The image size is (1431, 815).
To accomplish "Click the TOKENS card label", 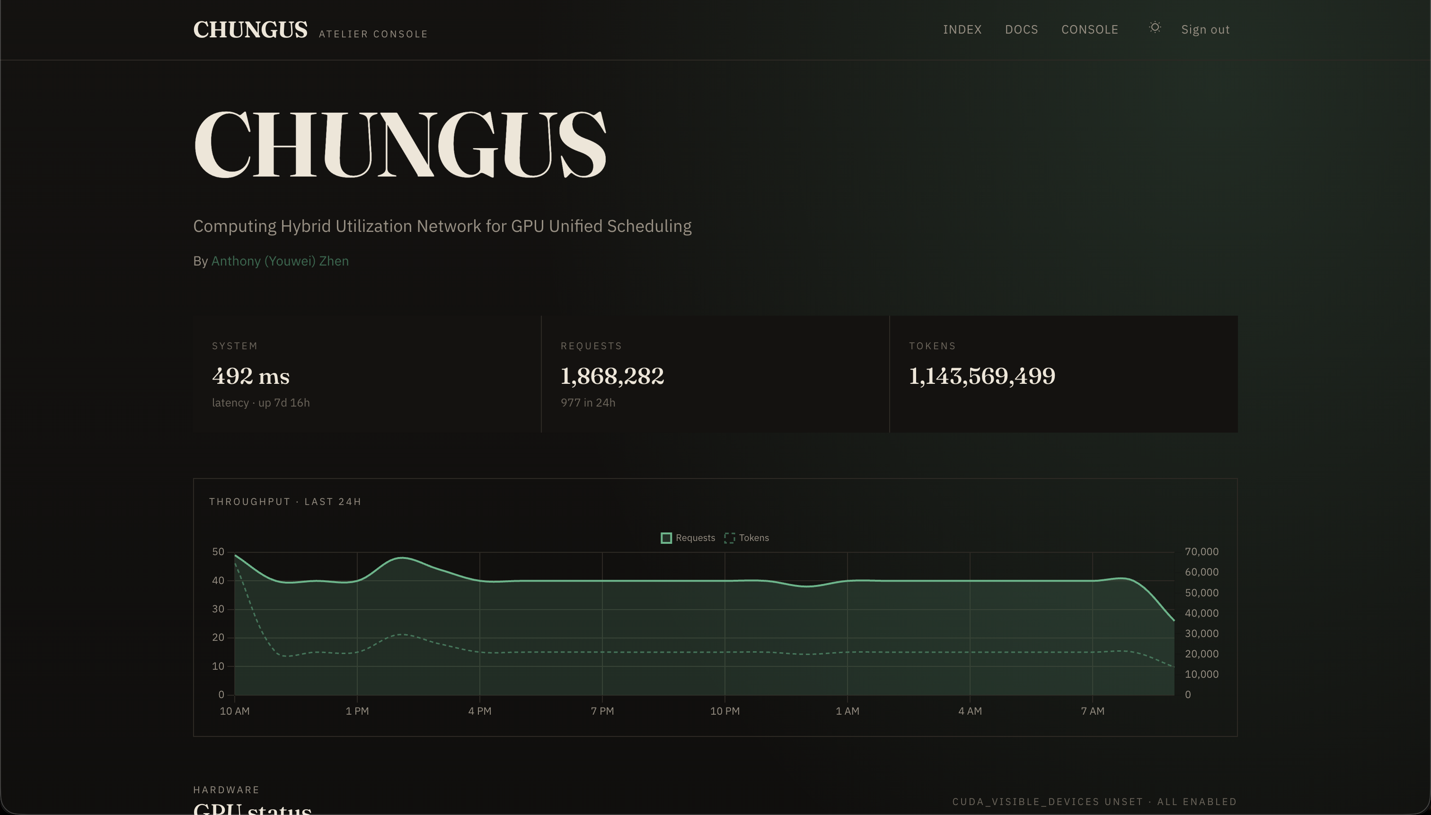I will pyautogui.click(x=932, y=346).
